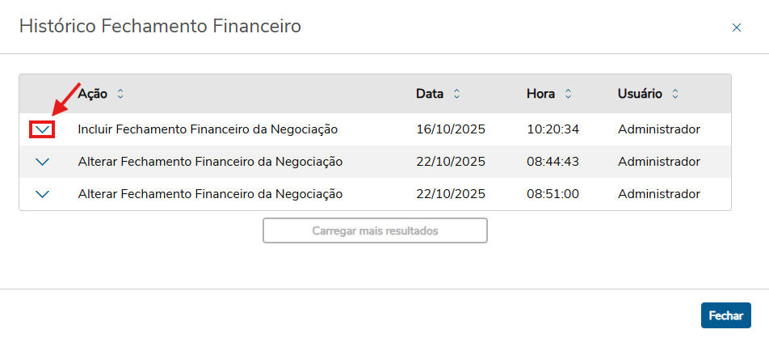Screen dimensions: 769x338
Task: Select the Alterar Fechamento entry from 08:44:43
Action: 210,162
